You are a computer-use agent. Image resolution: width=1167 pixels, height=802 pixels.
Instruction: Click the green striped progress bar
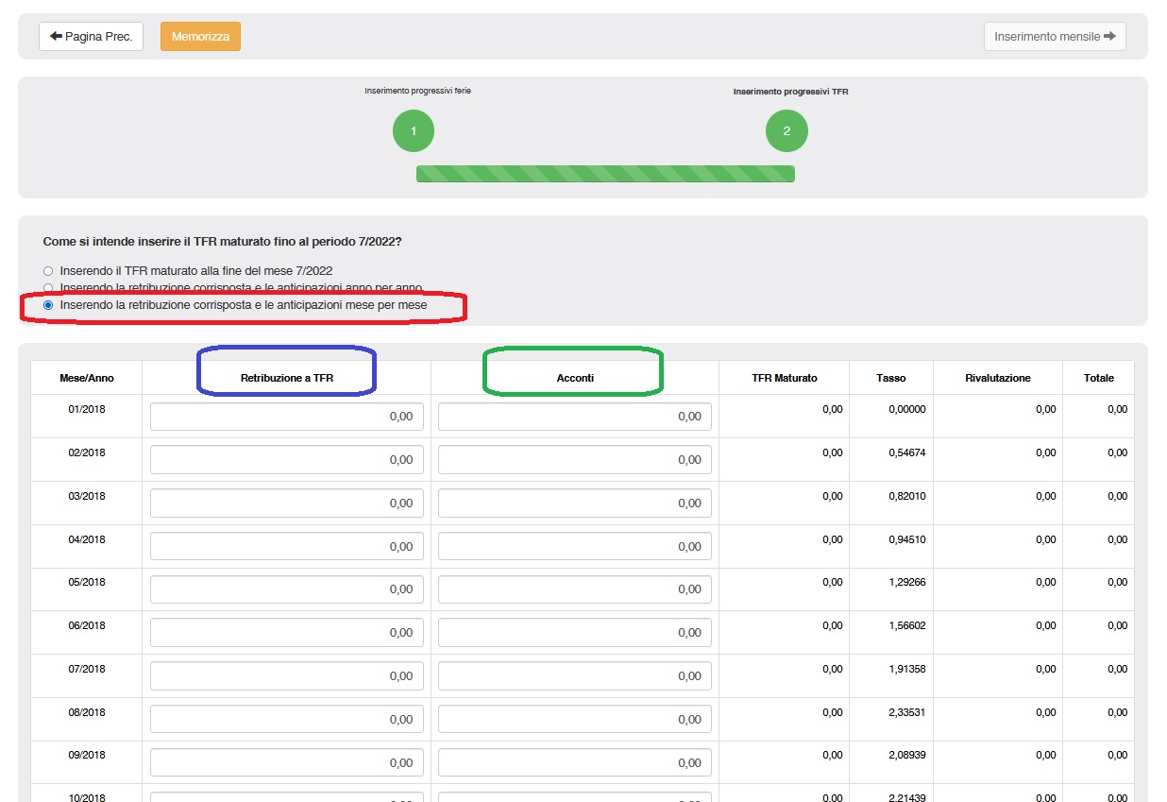pyautogui.click(x=605, y=174)
